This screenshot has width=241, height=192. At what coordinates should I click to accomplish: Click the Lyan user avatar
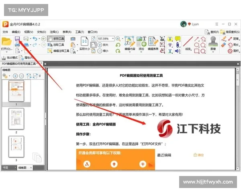pyautogui.click(x=184, y=24)
